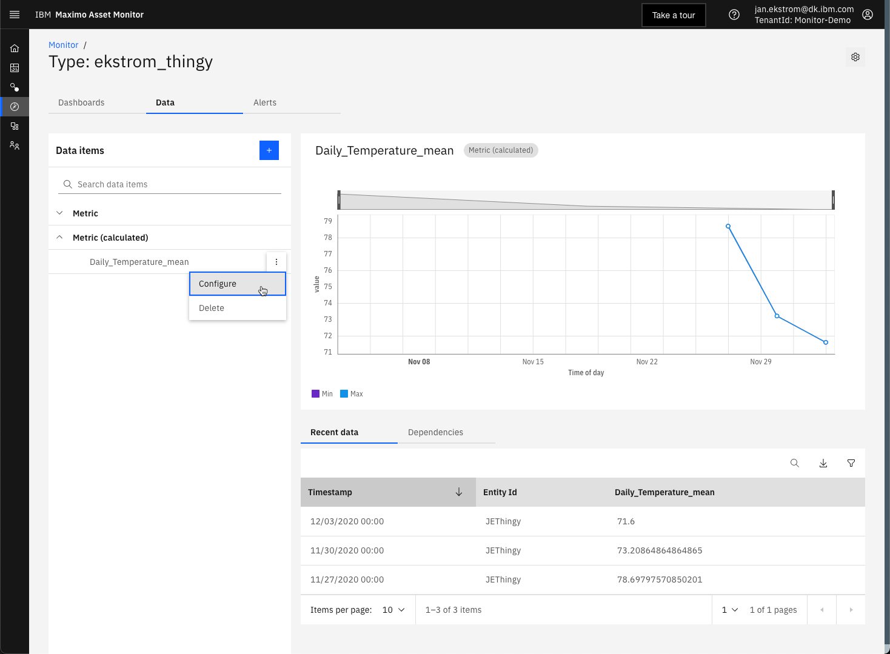Click the 12/03/2020 00:00 timestamp cell
Screen dimensions: 890x654
pyautogui.click(x=347, y=521)
